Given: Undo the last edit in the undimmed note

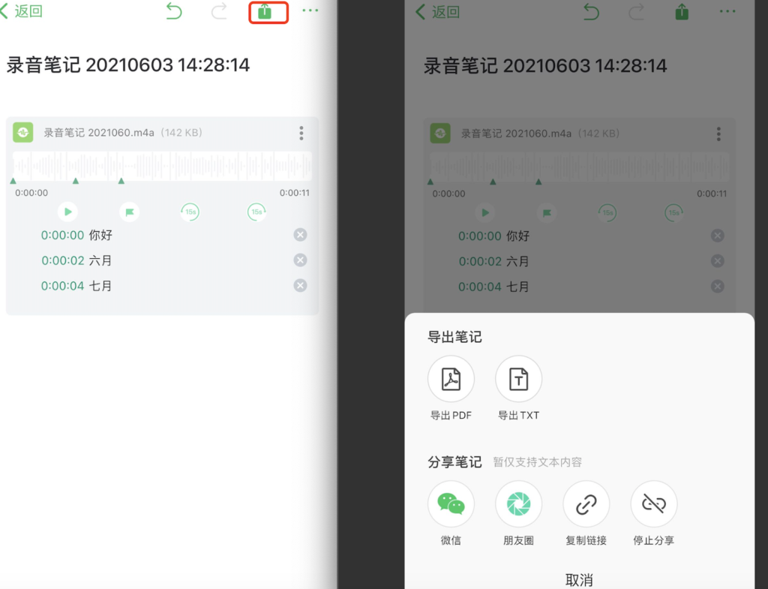Looking at the screenshot, I should [174, 11].
